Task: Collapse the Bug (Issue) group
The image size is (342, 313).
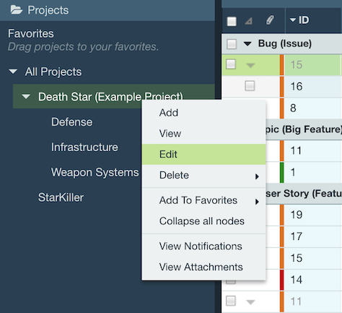Action: pos(247,43)
